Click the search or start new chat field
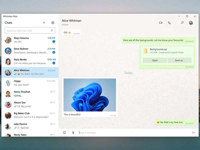The width and height of the screenshot is (200, 150). pyautogui.click(x=27, y=30)
